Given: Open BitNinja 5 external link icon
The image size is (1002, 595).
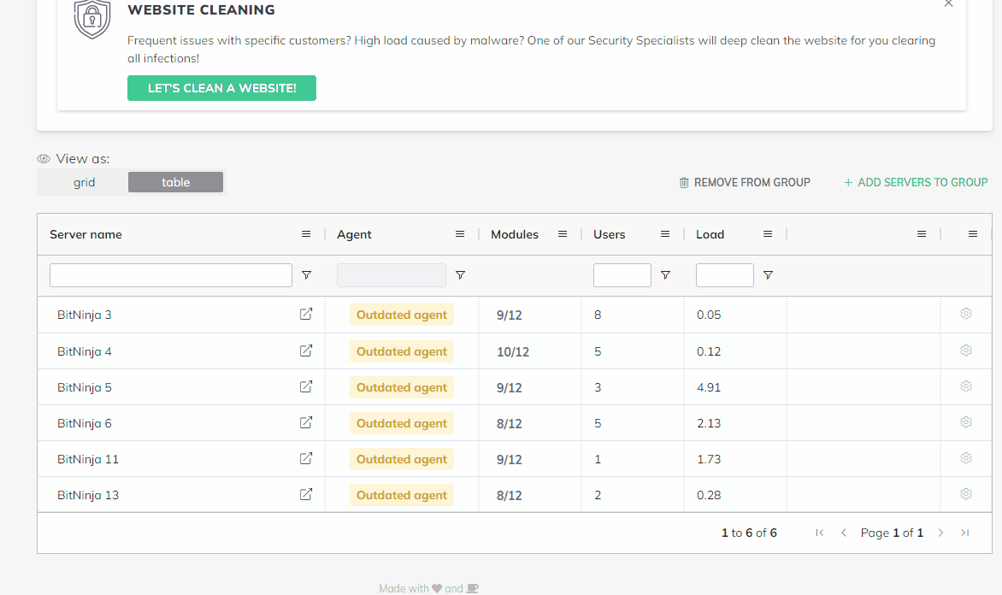Looking at the screenshot, I should 306,386.
